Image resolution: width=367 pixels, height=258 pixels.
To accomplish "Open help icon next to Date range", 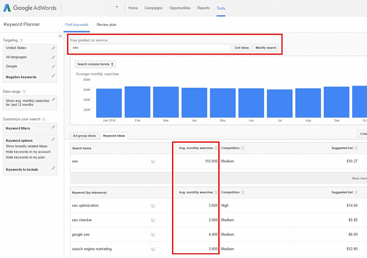I will (x=24, y=92).
